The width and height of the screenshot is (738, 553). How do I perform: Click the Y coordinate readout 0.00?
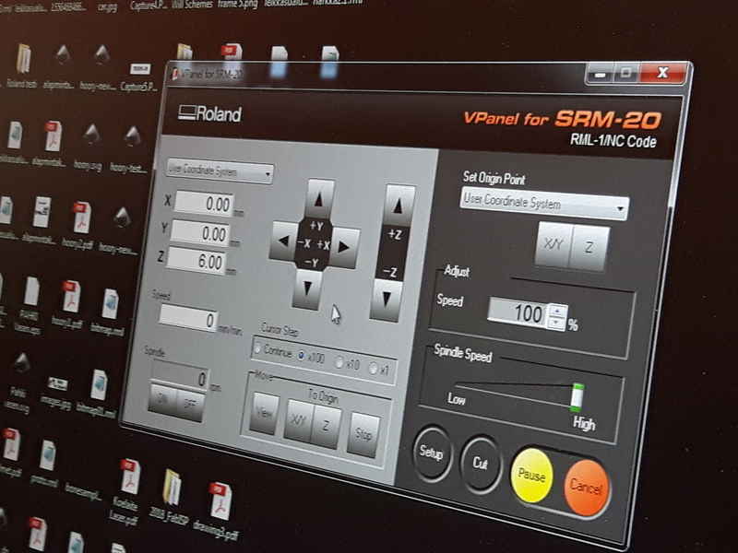(x=200, y=233)
